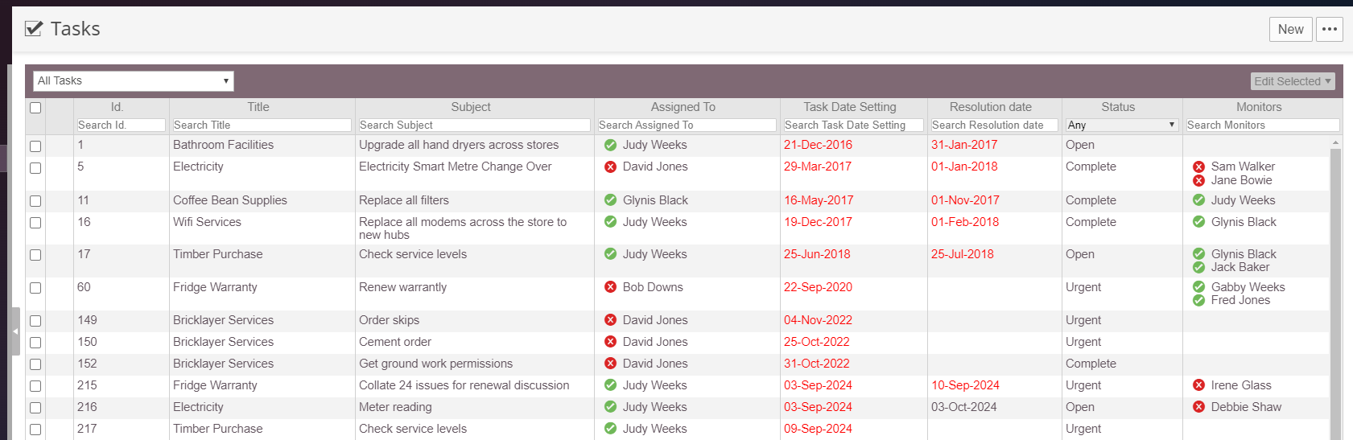Click red cross icon in Cement order row
This screenshot has width=1353, height=440.
tap(611, 342)
